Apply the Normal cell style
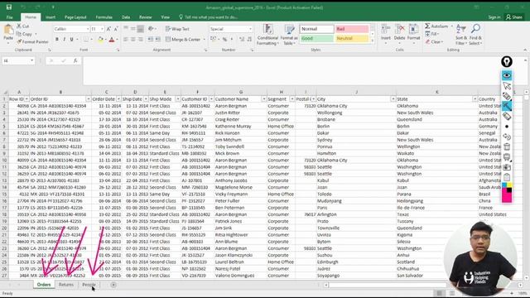Viewport: 530px width, 298px height. pyautogui.click(x=316, y=29)
